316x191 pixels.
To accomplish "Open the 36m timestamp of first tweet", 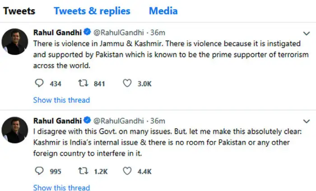I will click(157, 33).
